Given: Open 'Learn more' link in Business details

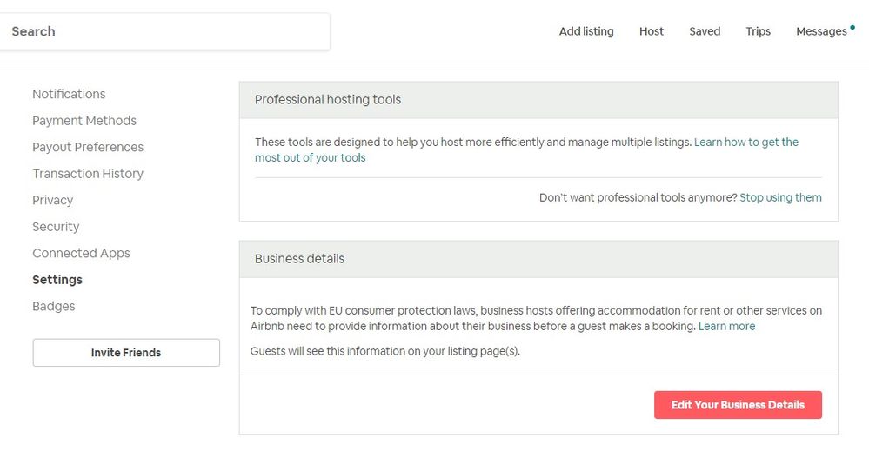Looking at the screenshot, I should [726, 327].
